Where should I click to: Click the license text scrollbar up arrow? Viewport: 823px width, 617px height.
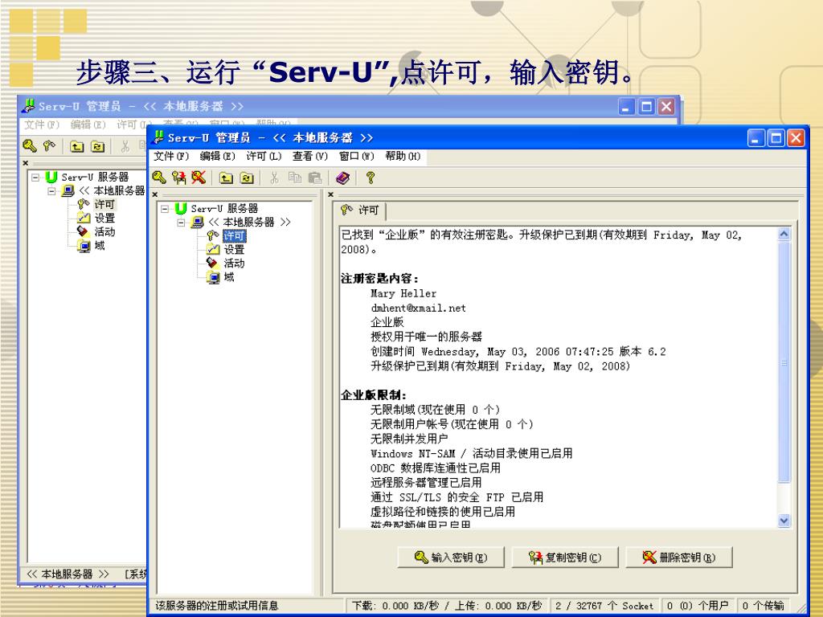[x=784, y=234]
